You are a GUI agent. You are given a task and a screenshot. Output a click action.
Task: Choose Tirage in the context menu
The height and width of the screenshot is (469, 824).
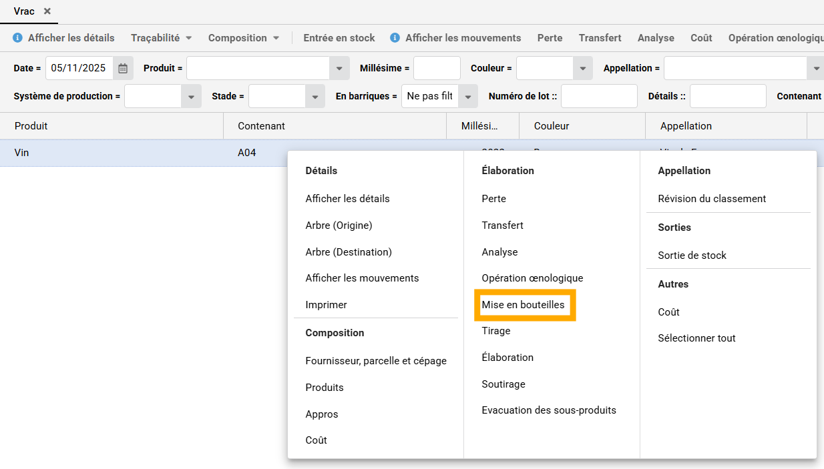[495, 331]
